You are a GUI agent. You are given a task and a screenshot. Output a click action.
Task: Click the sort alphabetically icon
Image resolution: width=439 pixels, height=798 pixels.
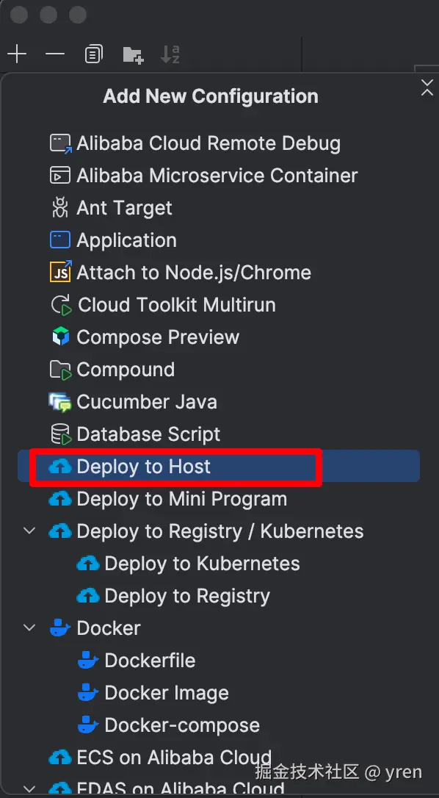170,54
